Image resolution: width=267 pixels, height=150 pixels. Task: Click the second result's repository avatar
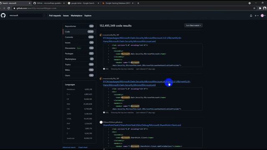pyautogui.click(x=101, y=79)
